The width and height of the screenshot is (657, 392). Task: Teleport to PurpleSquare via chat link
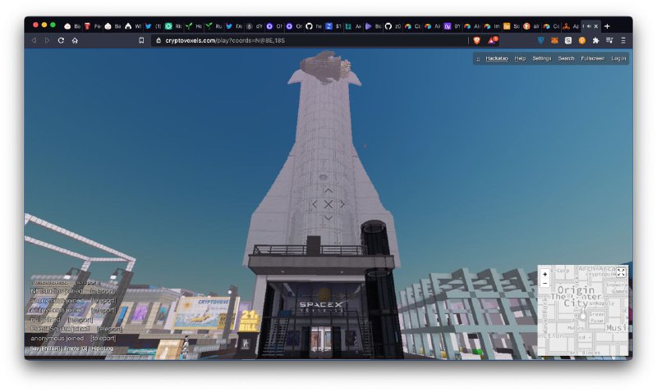pos(110,329)
